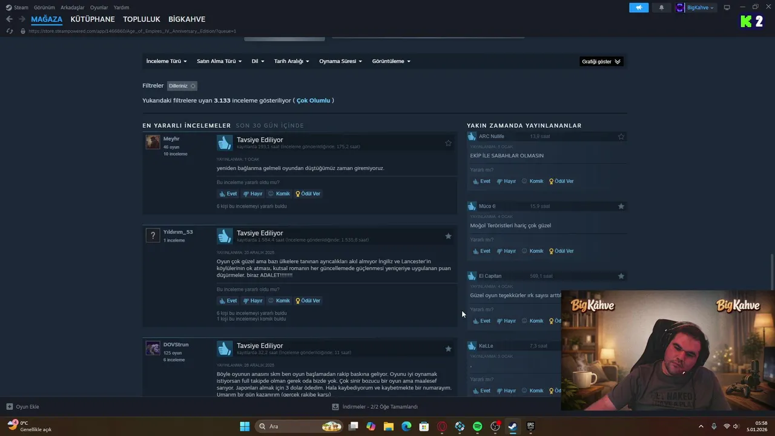775x436 pixels.
Task: Open Opera browser from the taskbar
Action: 442,426
